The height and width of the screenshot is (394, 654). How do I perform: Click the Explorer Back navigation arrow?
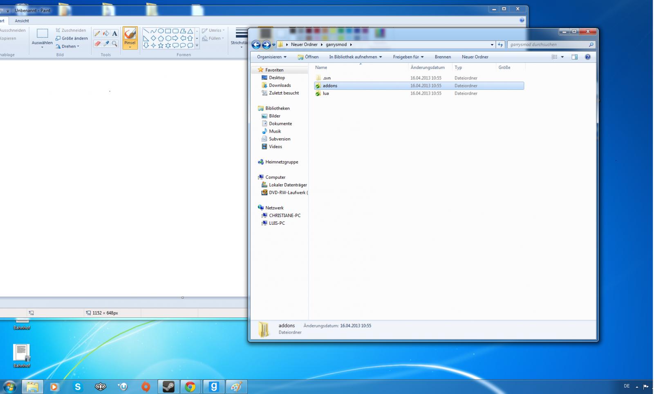coord(256,45)
